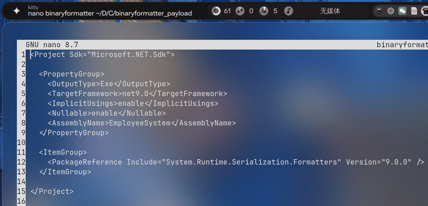Click the Exe value in OutputType
The height and width of the screenshot is (206, 428).
(x=107, y=84)
